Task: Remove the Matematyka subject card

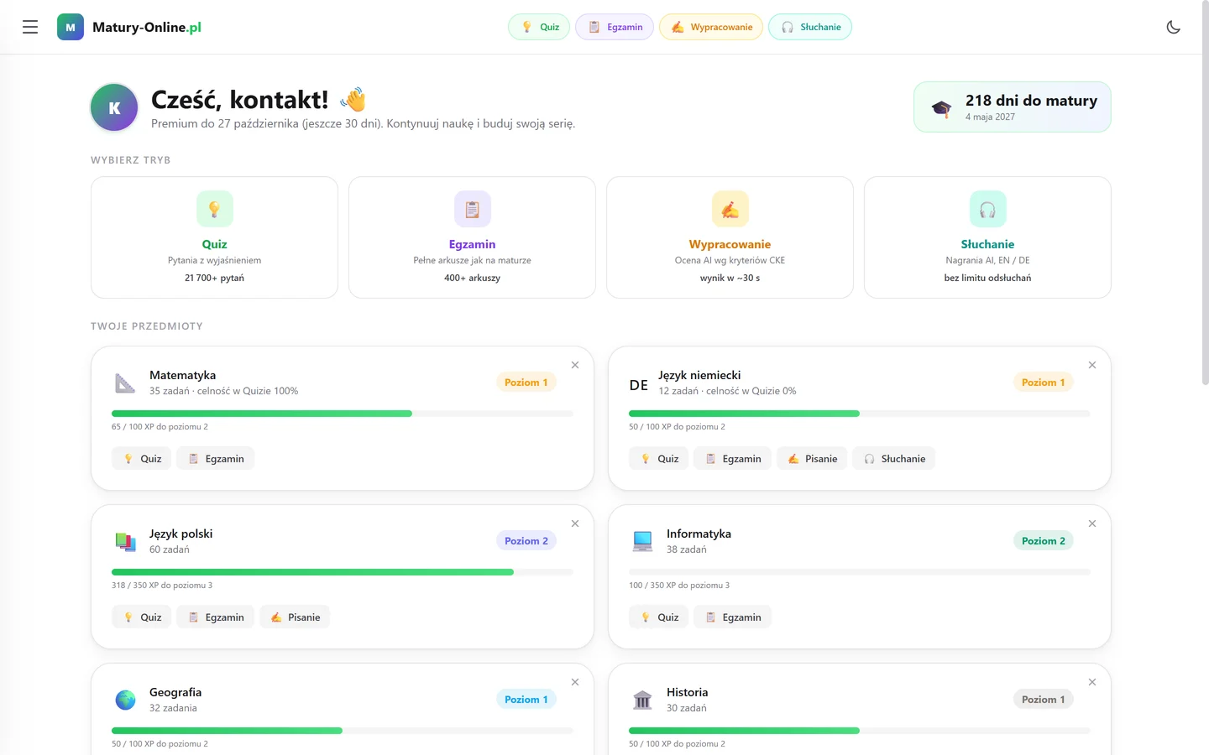Action: pos(575,365)
